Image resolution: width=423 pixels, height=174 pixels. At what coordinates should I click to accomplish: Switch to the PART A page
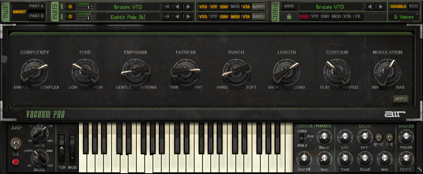[x=37, y=7]
